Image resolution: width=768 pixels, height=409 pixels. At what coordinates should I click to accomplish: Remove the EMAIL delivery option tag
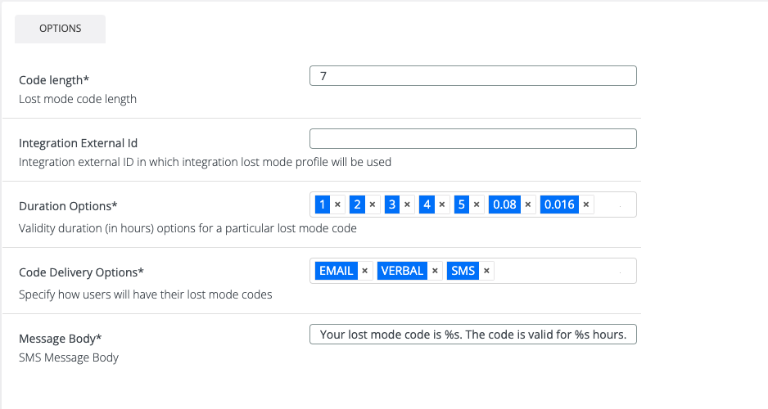pyautogui.click(x=365, y=271)
